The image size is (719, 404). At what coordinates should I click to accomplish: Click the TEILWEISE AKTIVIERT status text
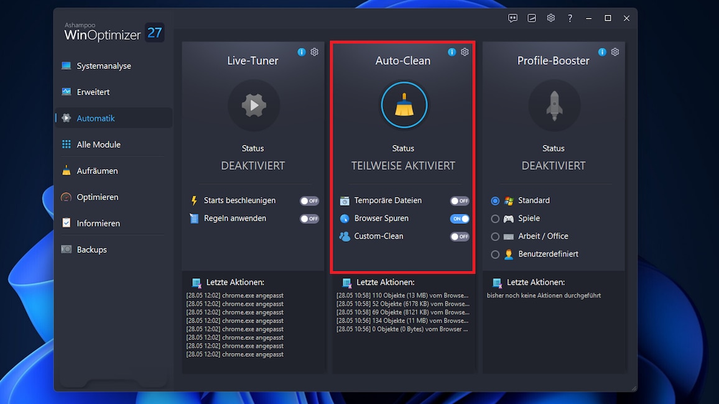(x=404, y=165)
